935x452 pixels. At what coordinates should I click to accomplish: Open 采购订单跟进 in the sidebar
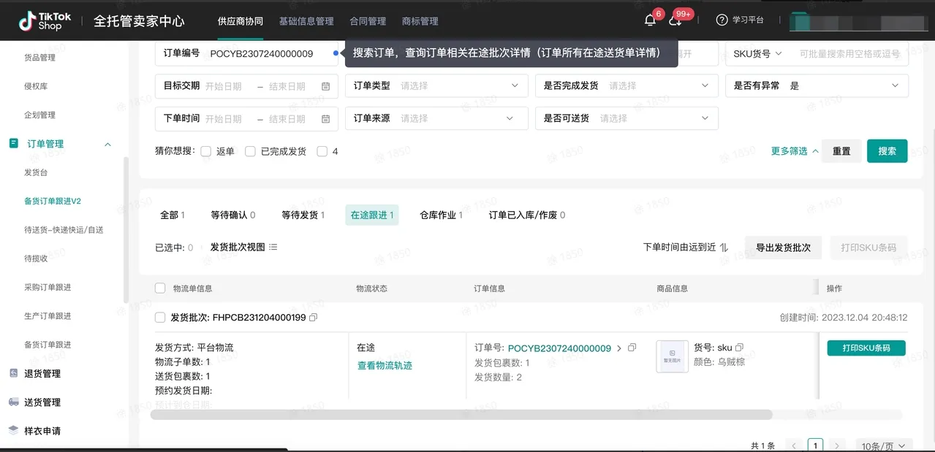coord(48,287)
